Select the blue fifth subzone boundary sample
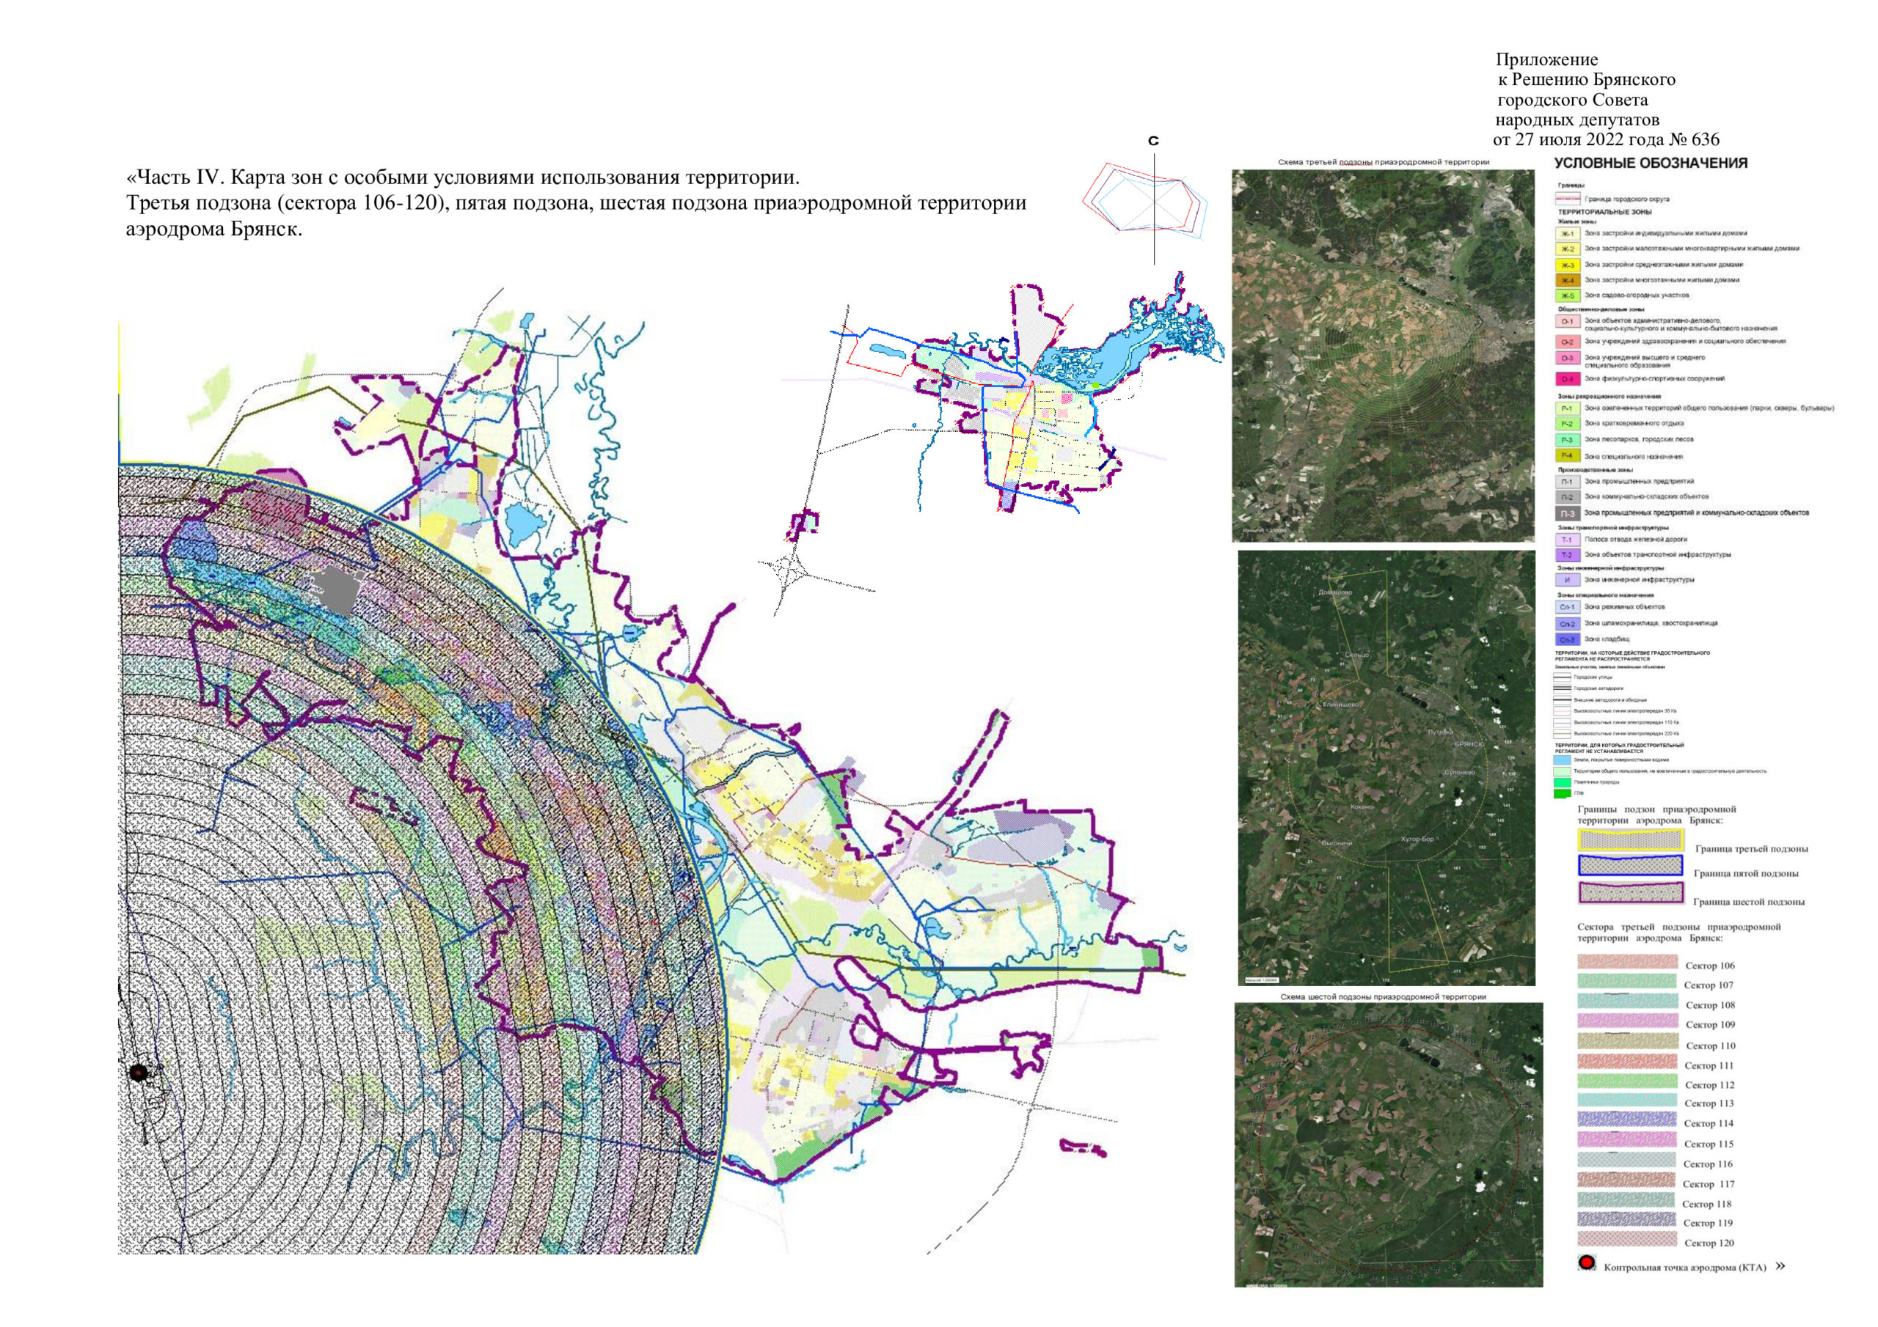The width and height of the screenshot is (1878, 1327). click(1630, 865)
